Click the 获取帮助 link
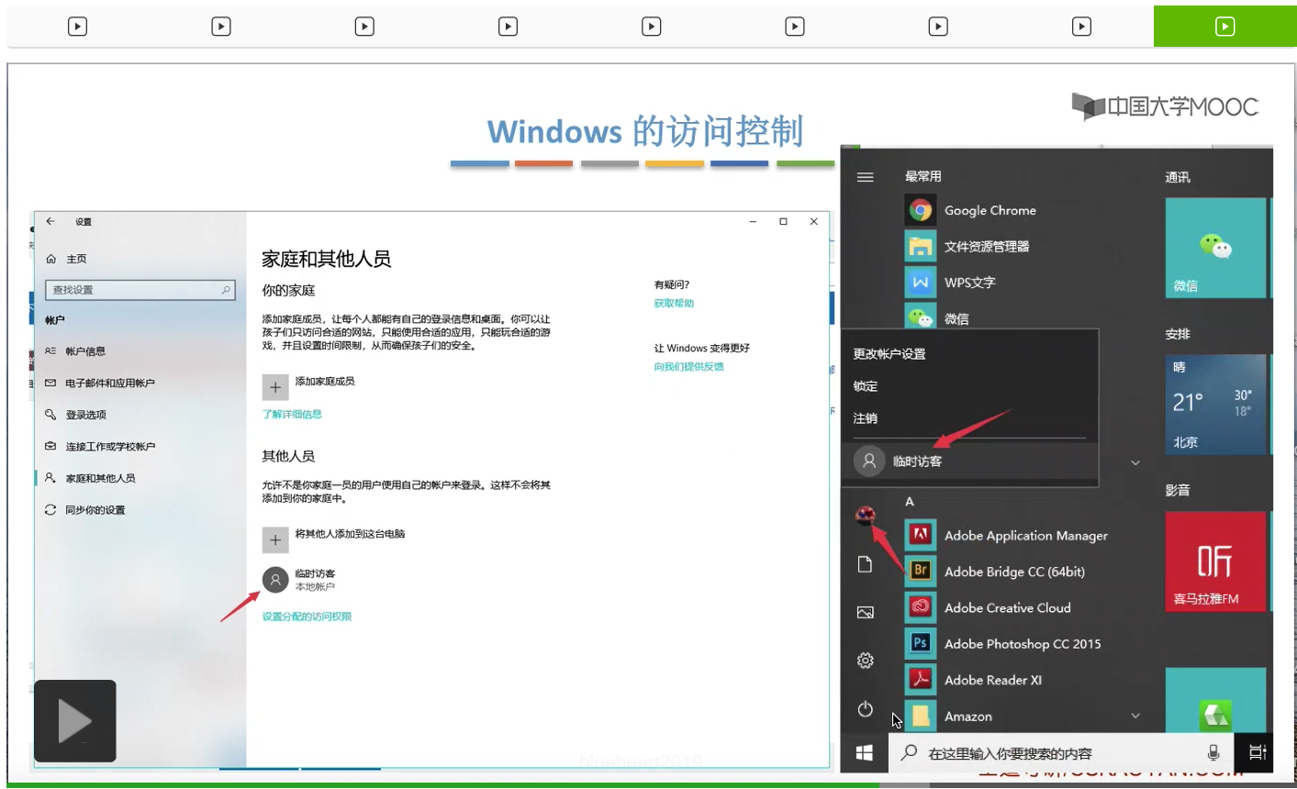 coord(674,303)
